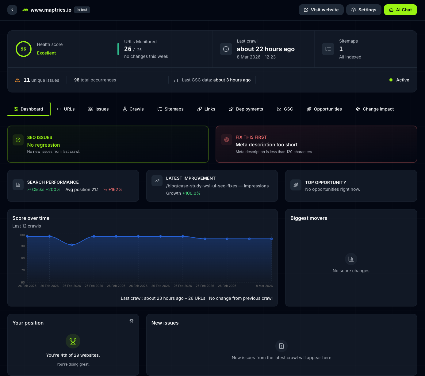Click the first data point on score chart

pos(27,236)
